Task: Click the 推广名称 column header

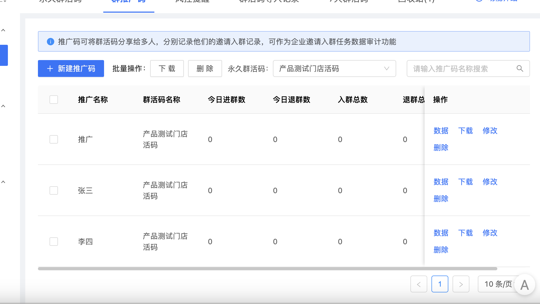Action: point(93,100)
